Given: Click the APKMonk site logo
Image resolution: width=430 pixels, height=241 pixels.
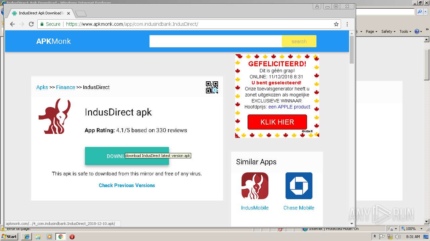Looking at the screenshot, I should pyautogui.click(x=53, y=41).
